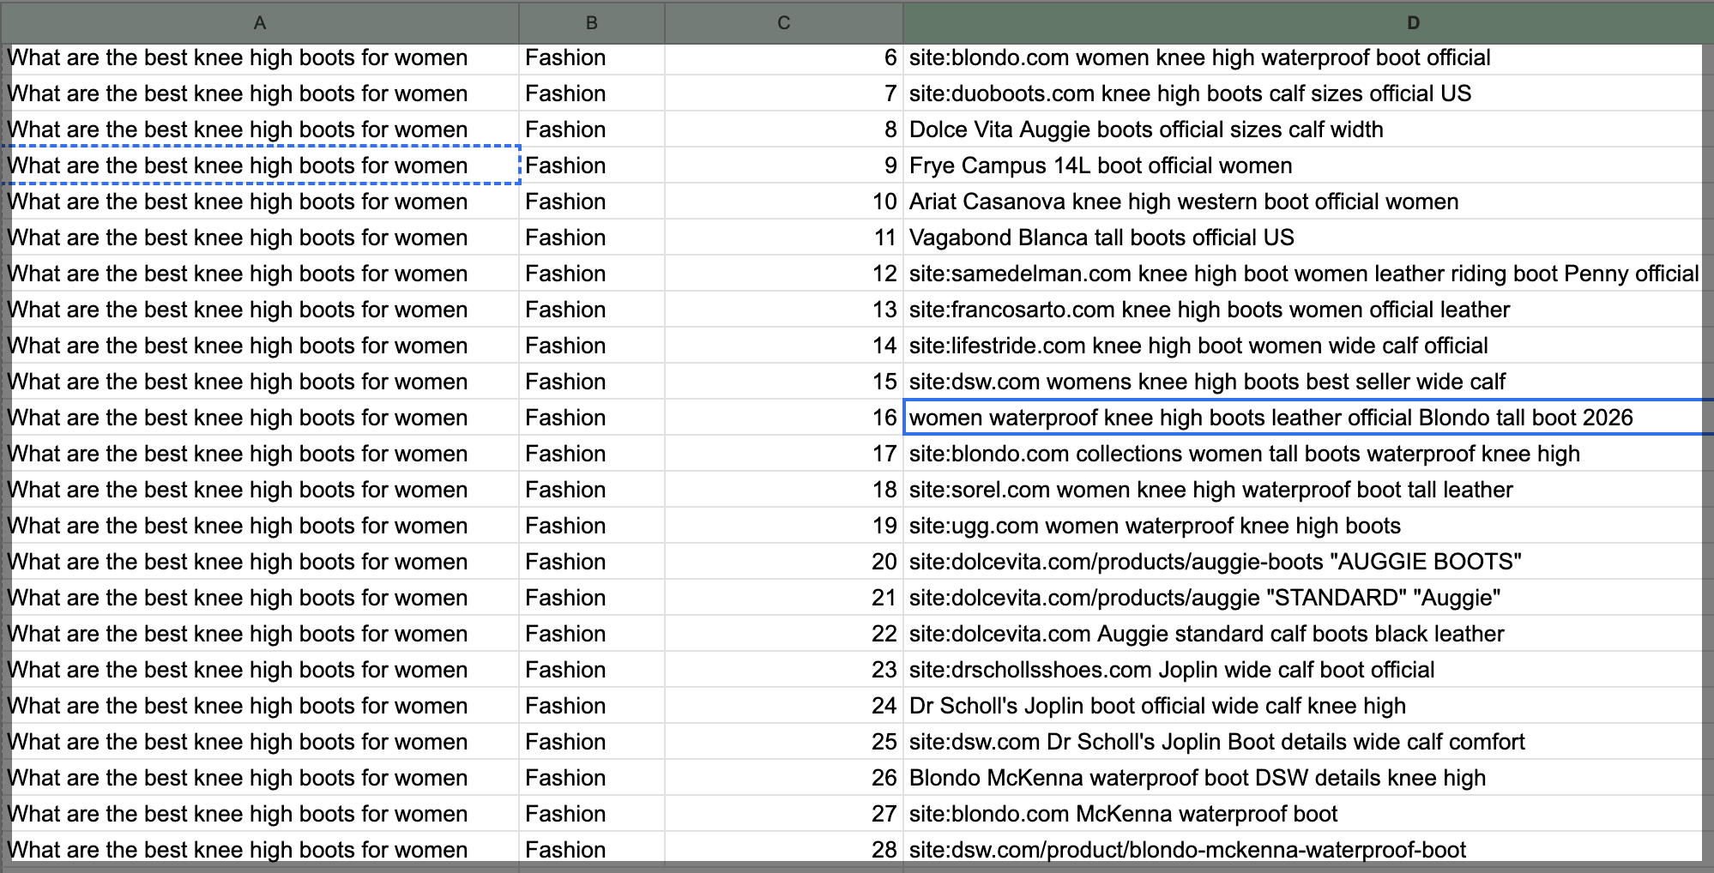Click column A question cell in row numbered 20

[261, 562]
